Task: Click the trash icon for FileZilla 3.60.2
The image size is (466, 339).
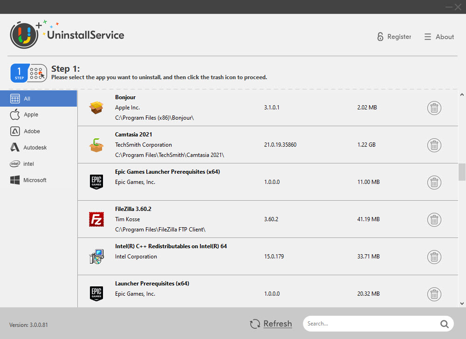Action: click(x=434, y=220)
